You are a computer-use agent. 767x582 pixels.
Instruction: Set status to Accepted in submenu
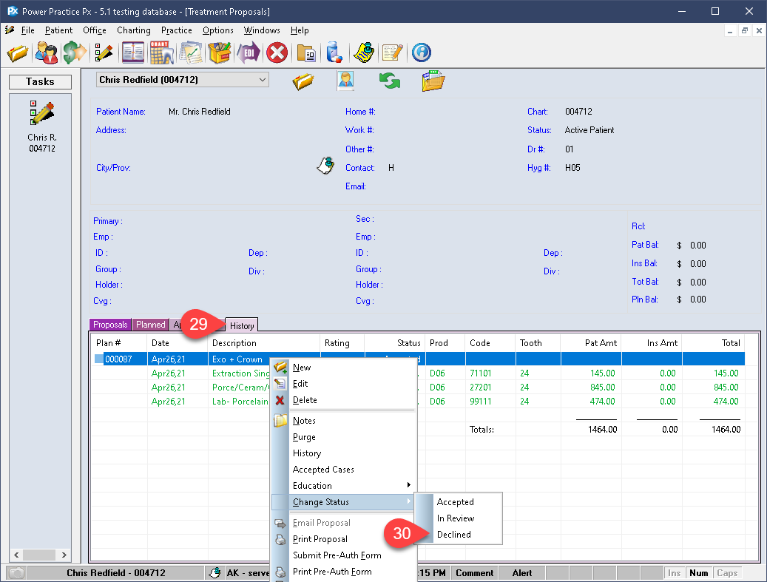pyautogui.click(x=459, y=502)
